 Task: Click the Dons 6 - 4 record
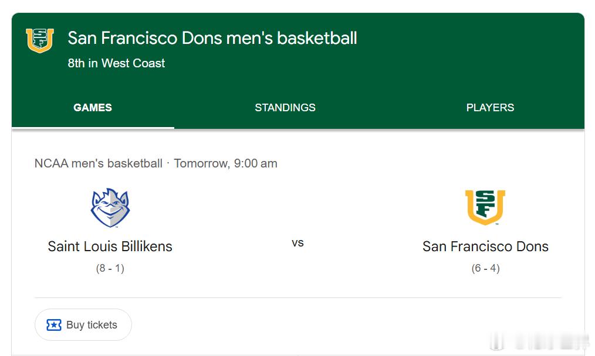[x=485, y=268]
